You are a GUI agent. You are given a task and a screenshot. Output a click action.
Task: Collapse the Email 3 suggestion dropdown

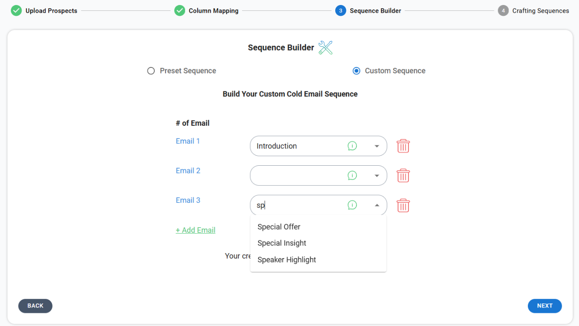pyautogui.click(x=377, y=205)
